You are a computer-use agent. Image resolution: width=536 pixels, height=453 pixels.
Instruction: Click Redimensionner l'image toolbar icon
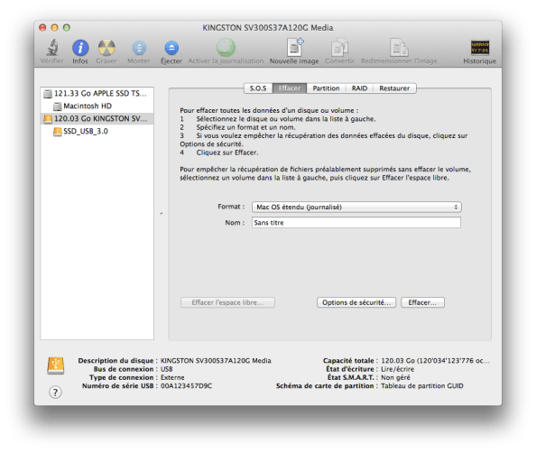tap(399, 47)
